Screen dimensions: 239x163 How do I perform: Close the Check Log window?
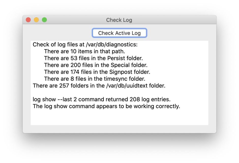click(x=28, y=20)
